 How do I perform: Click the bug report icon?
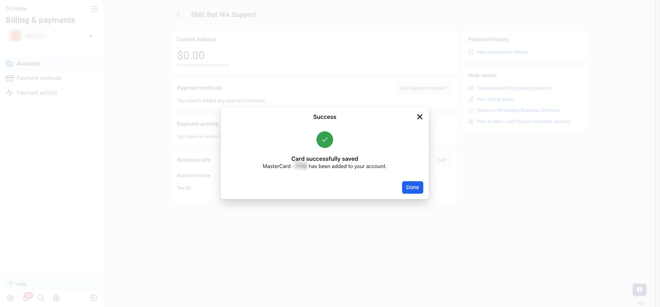56,298
